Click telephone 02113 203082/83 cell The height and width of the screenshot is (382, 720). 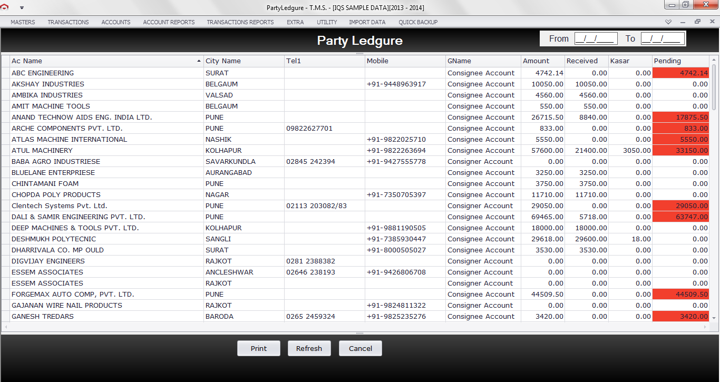coord(325,205)
